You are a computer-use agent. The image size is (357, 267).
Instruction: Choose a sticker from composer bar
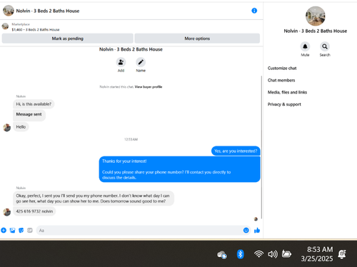(x=21, y=231)
